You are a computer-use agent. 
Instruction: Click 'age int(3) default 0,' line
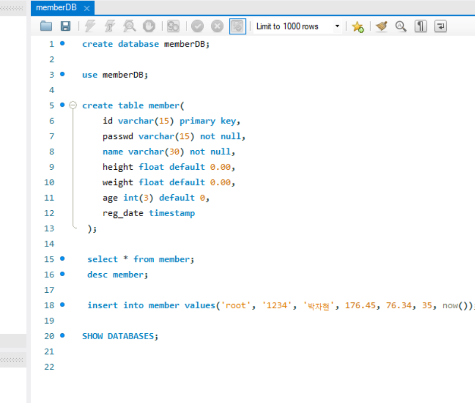coord(156,198)
